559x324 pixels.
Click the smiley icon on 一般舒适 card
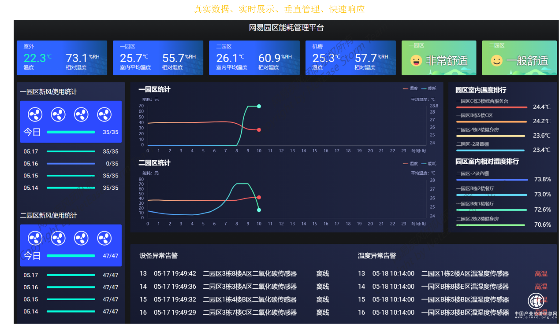(x=497, y=61)
